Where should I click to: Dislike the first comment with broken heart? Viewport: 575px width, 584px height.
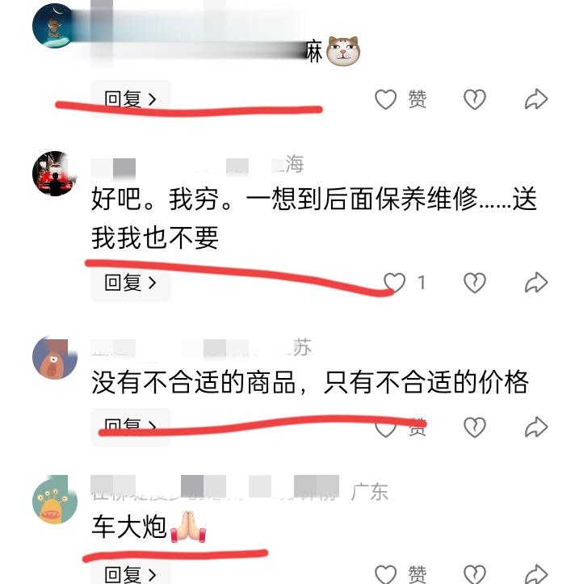click(x=475, y=99)
